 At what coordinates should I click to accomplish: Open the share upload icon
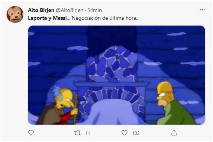click(x=174, y=133)
